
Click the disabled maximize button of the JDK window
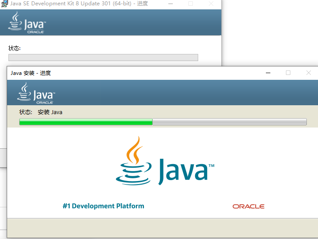pos(191,4)
